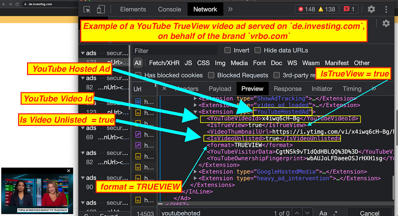Viewport: 398px width, 216px height.
Task: Reload the page with the refresh icon
Action: click(x=17, y=4)
